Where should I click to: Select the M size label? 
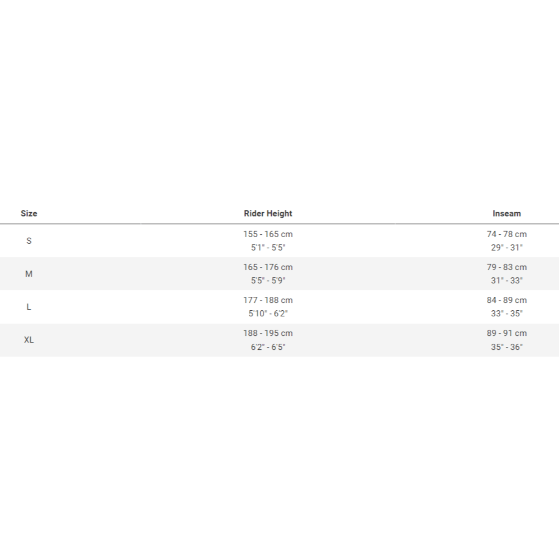29,274
